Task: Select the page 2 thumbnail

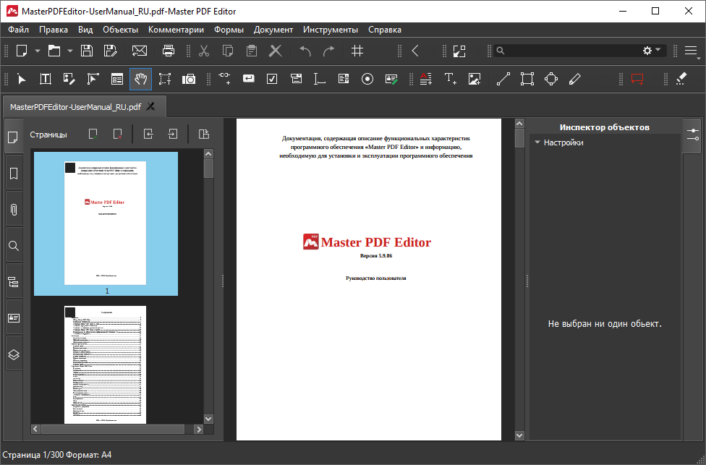Action: click(105, 365)
